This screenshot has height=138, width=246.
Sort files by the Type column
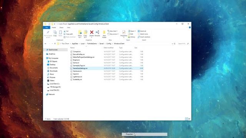coord(121,48)
